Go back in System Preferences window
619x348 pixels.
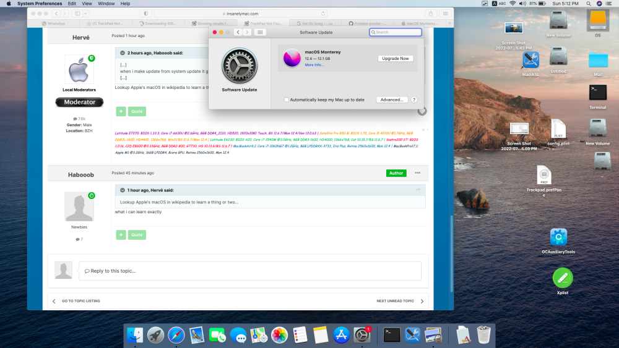pyautogui.click(x=238, y=32)
